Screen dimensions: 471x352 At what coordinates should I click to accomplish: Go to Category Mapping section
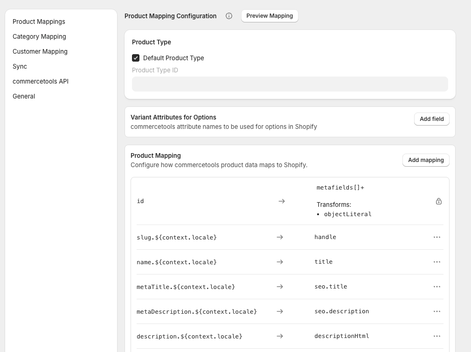(39, 36)
